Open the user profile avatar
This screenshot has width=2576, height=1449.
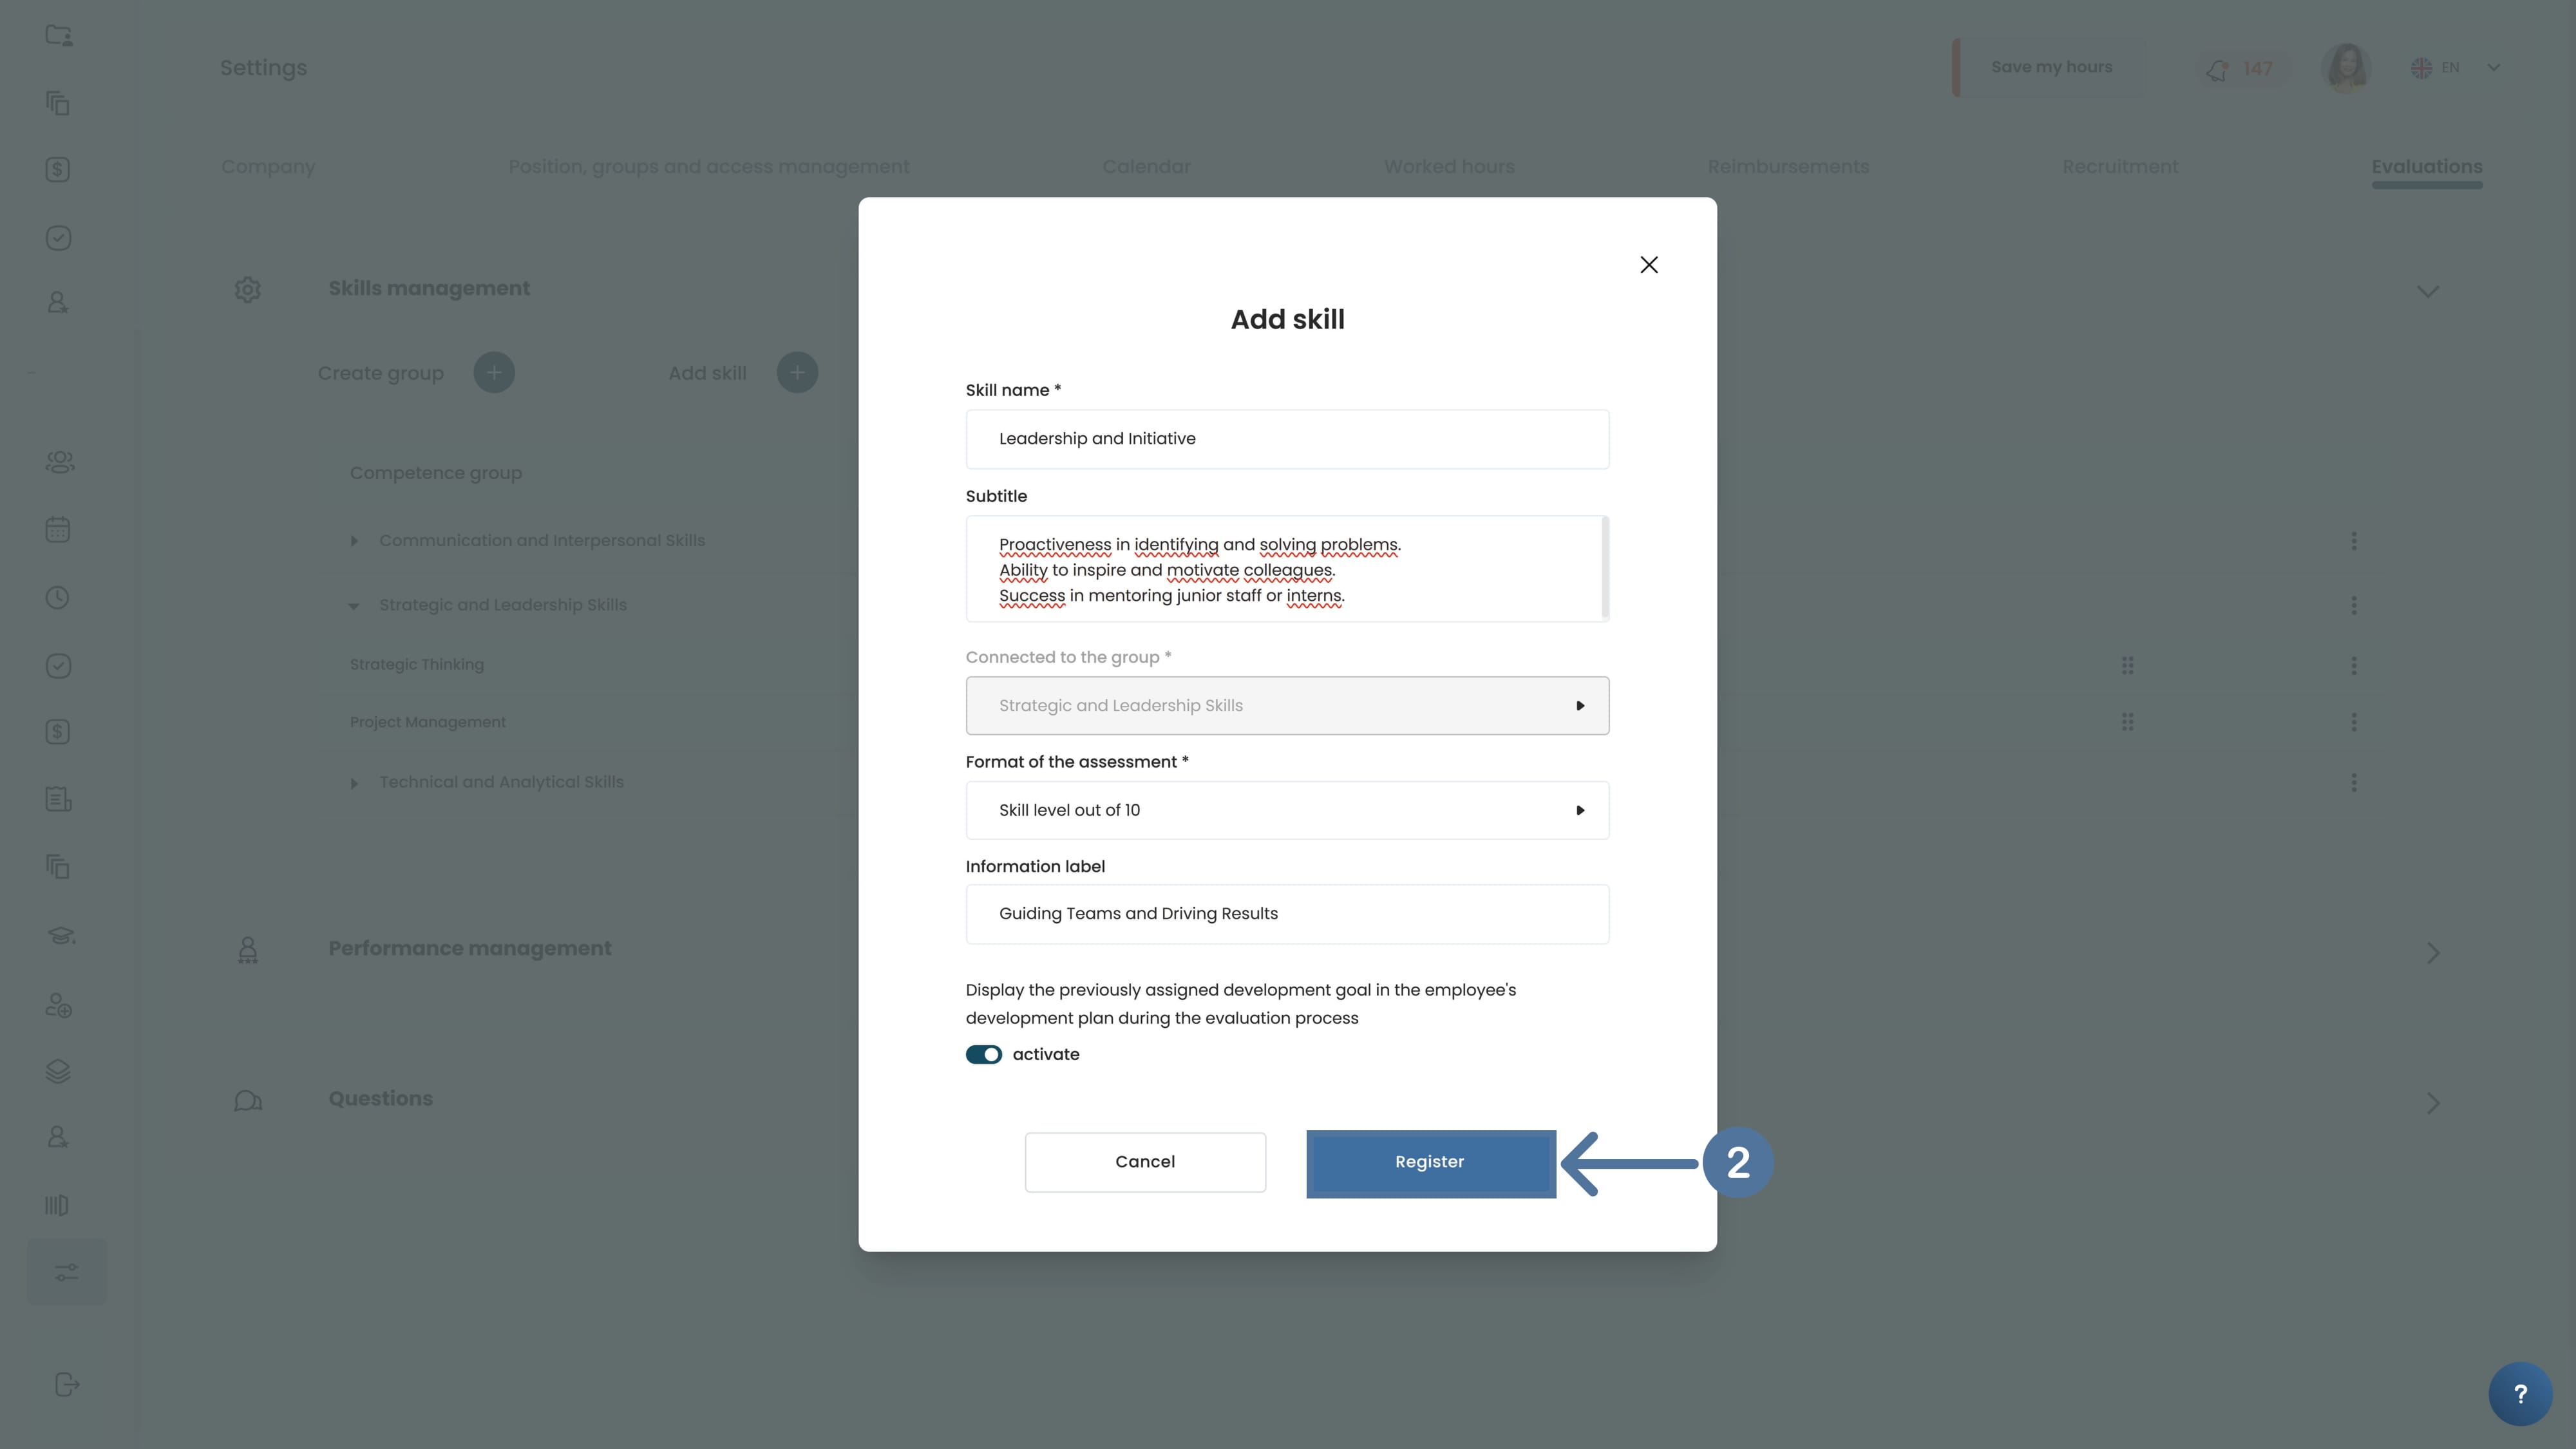[2346, 68]
